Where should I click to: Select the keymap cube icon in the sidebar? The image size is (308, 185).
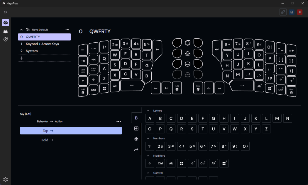click(5, 23)
